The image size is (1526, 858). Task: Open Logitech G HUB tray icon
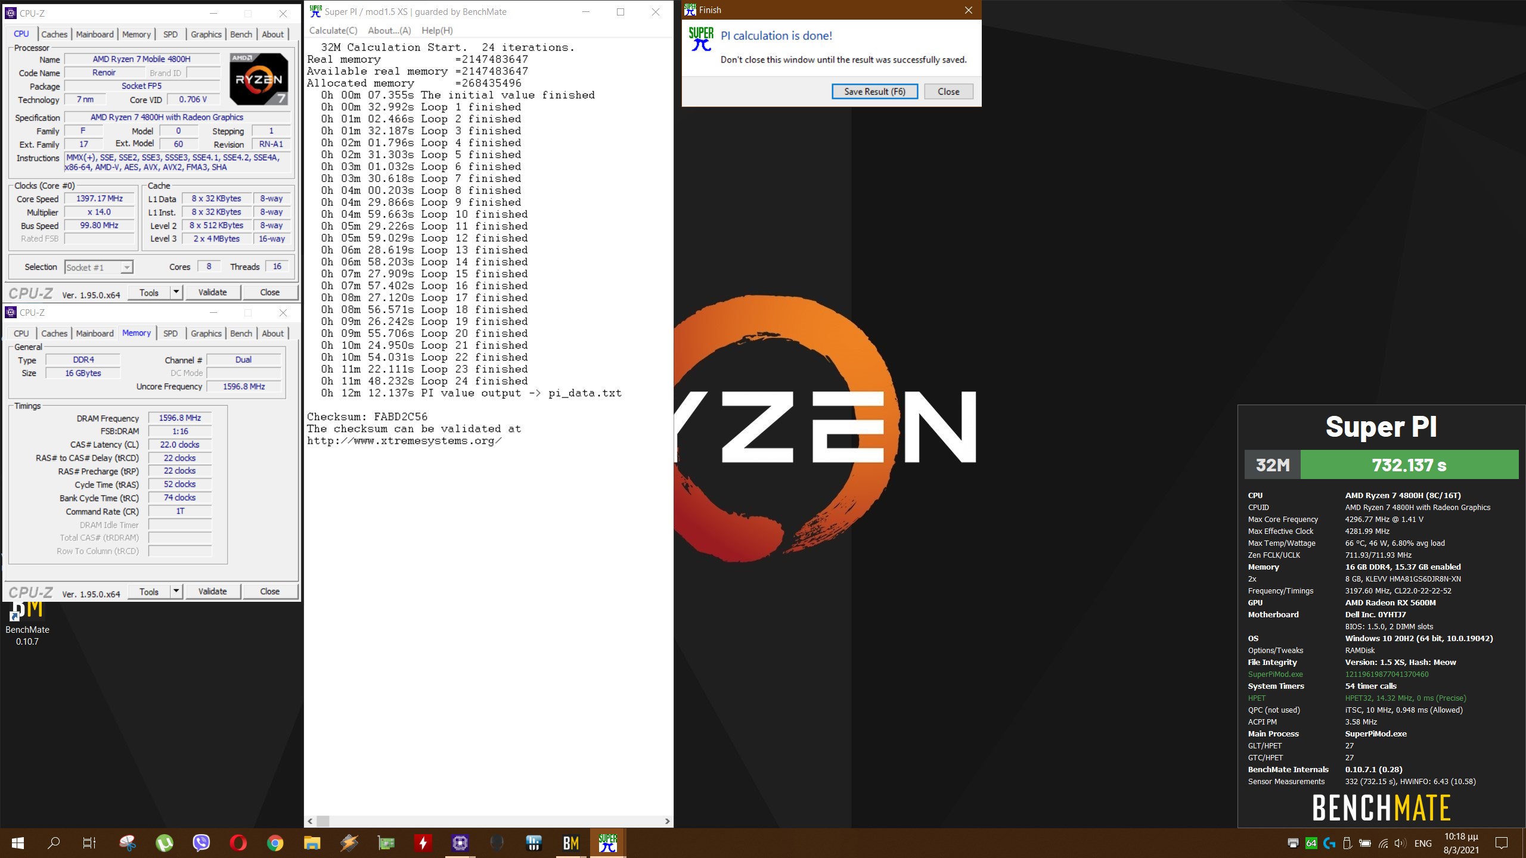coord(1329,843)
